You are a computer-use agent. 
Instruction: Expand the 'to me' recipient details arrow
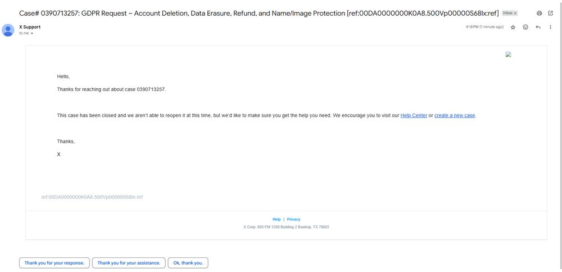32,33
